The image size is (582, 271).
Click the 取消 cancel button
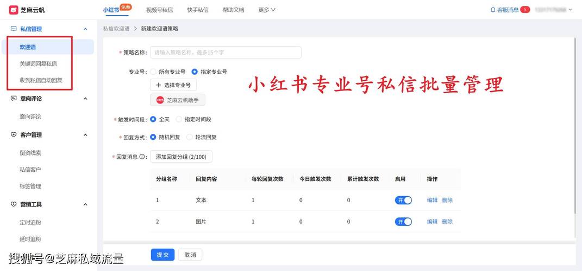pos(190,255)
